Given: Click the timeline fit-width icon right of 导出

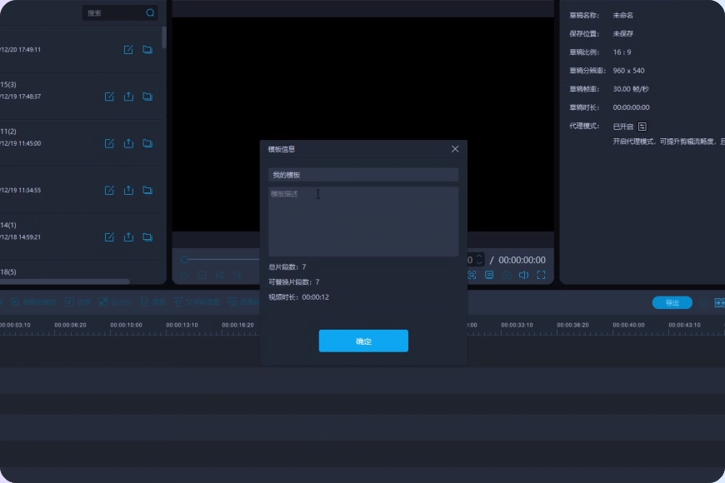Looking at the screenshot, I should (x=719, y=303).
